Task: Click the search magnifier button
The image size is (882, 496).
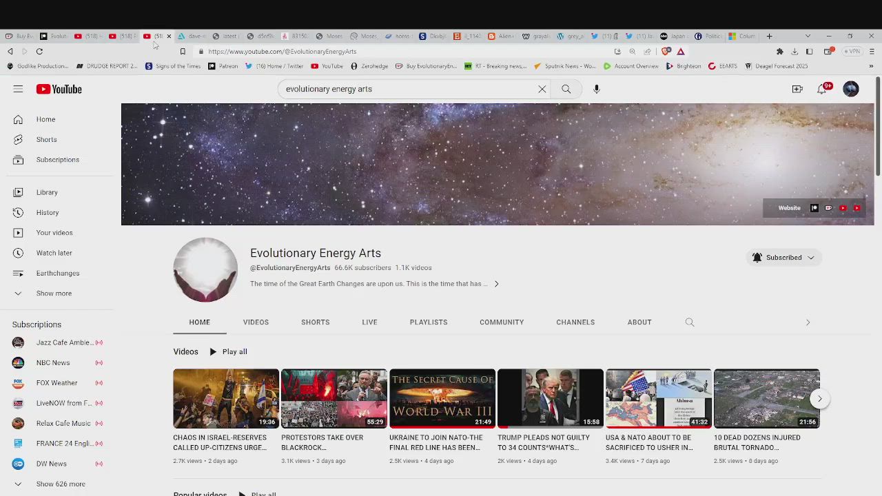Action: click(x=566, y=89)
